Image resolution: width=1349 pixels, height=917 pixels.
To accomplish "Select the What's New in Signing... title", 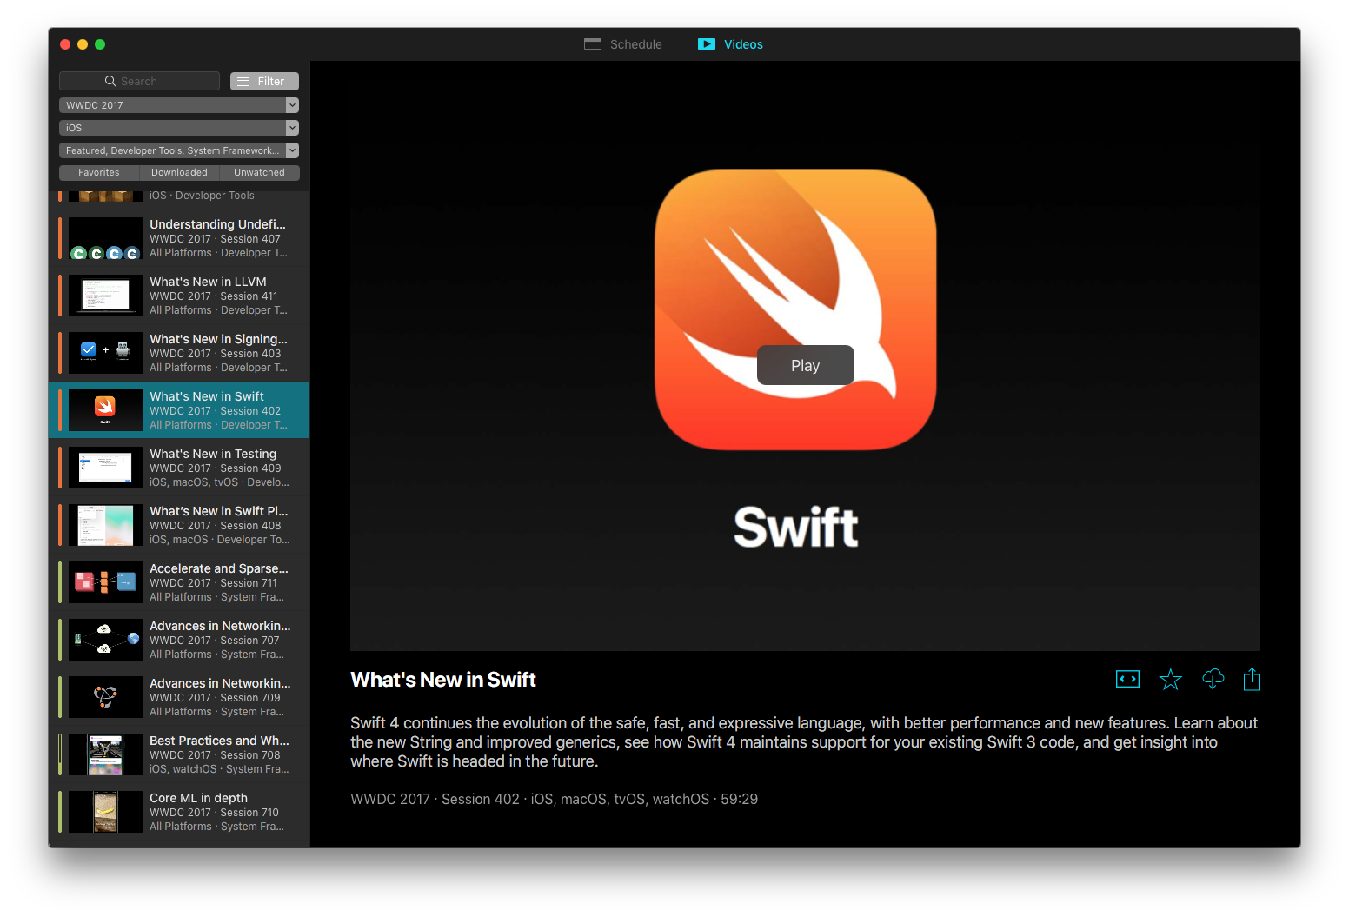I will tap(218, 339).
